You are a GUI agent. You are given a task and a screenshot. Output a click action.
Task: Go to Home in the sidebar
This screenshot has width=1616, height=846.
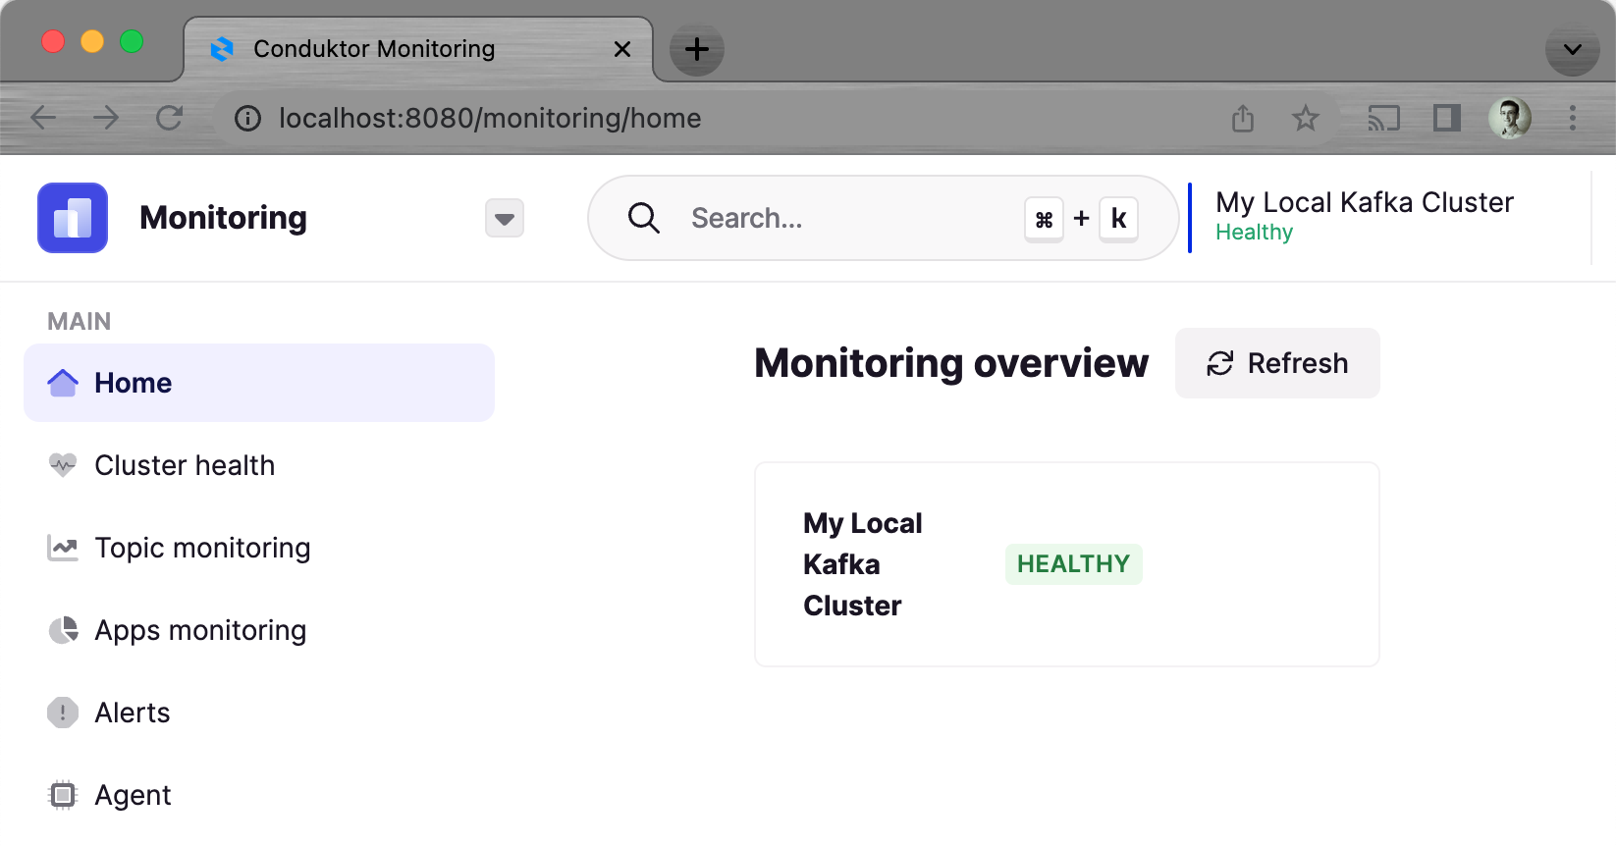pos(259,383)
